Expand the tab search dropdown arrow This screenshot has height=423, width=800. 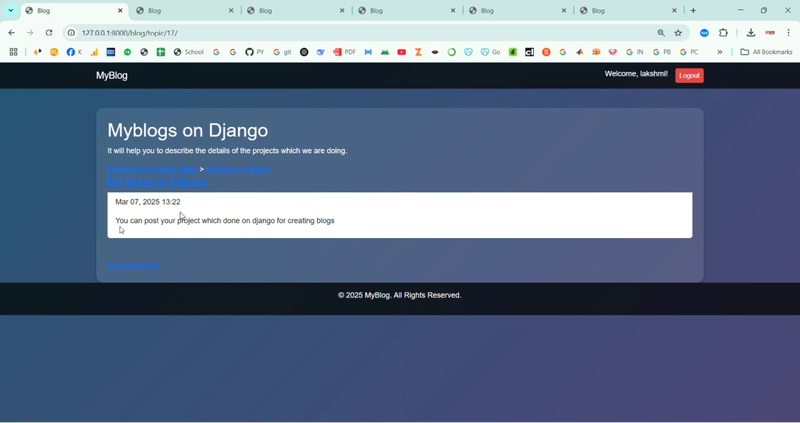[x=11, y=11]
